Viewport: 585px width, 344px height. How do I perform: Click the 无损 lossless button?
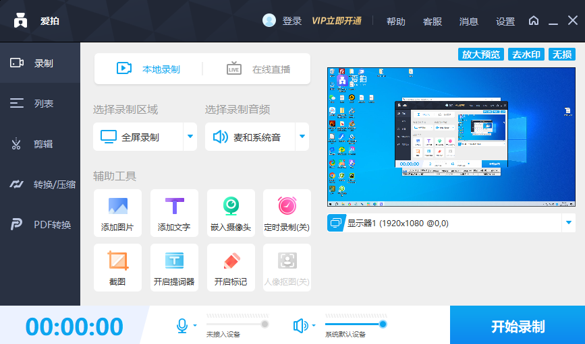[562, 55]
